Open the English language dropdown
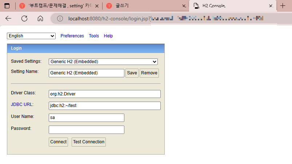 point(31,36)
